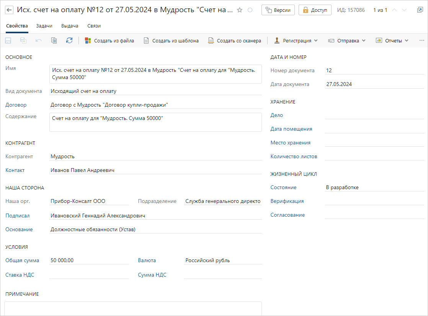Click the Примечание text area
This screenshot has width=428, height=316.
tap(133, 308)
